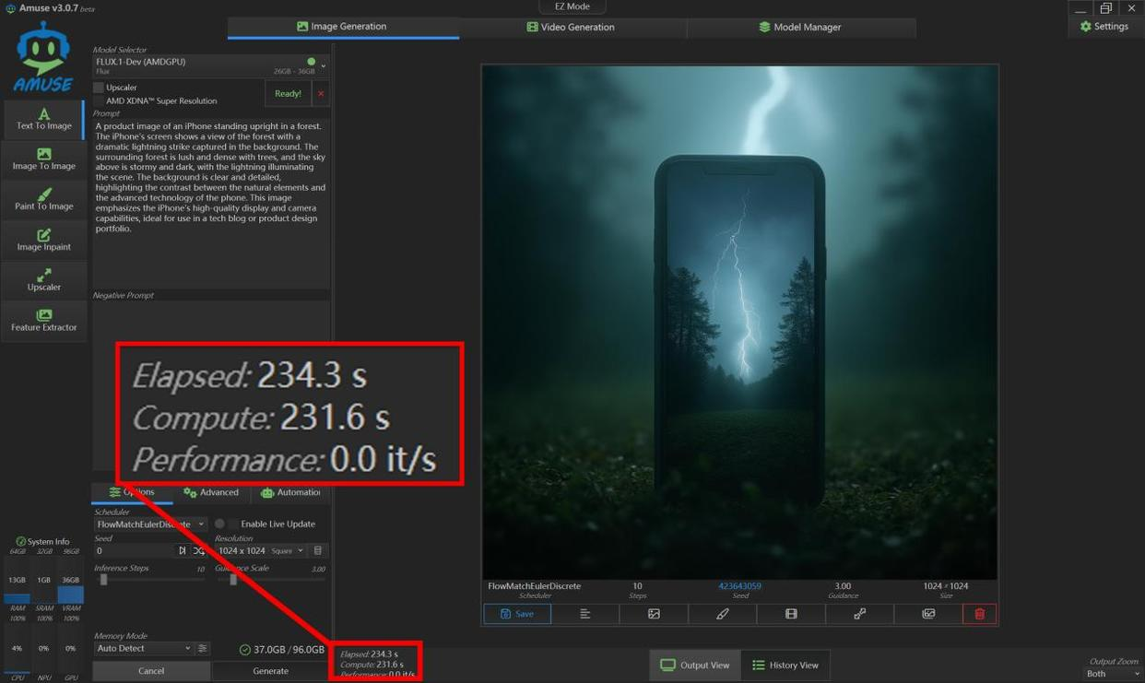Open the Image Inpaint tool
This screenshot has width=1145, height=683.
click(43, 240)
